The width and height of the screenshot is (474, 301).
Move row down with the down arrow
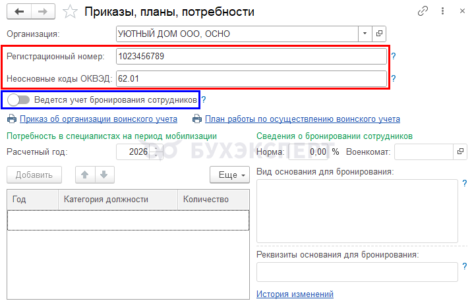click(x=104, y=175)
